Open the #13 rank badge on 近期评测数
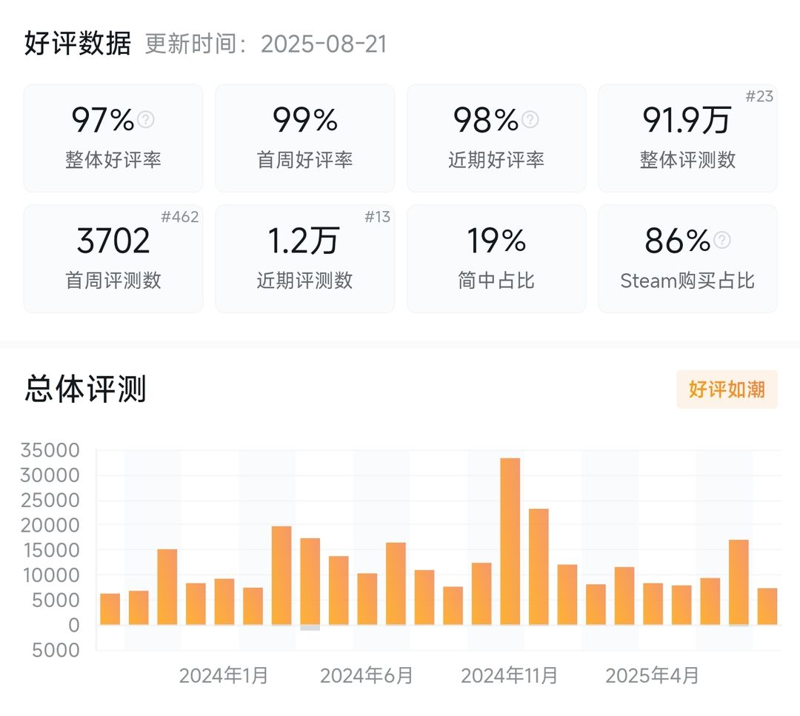The height and width of the screenshot is (716, 800). [x=378, y=217]
